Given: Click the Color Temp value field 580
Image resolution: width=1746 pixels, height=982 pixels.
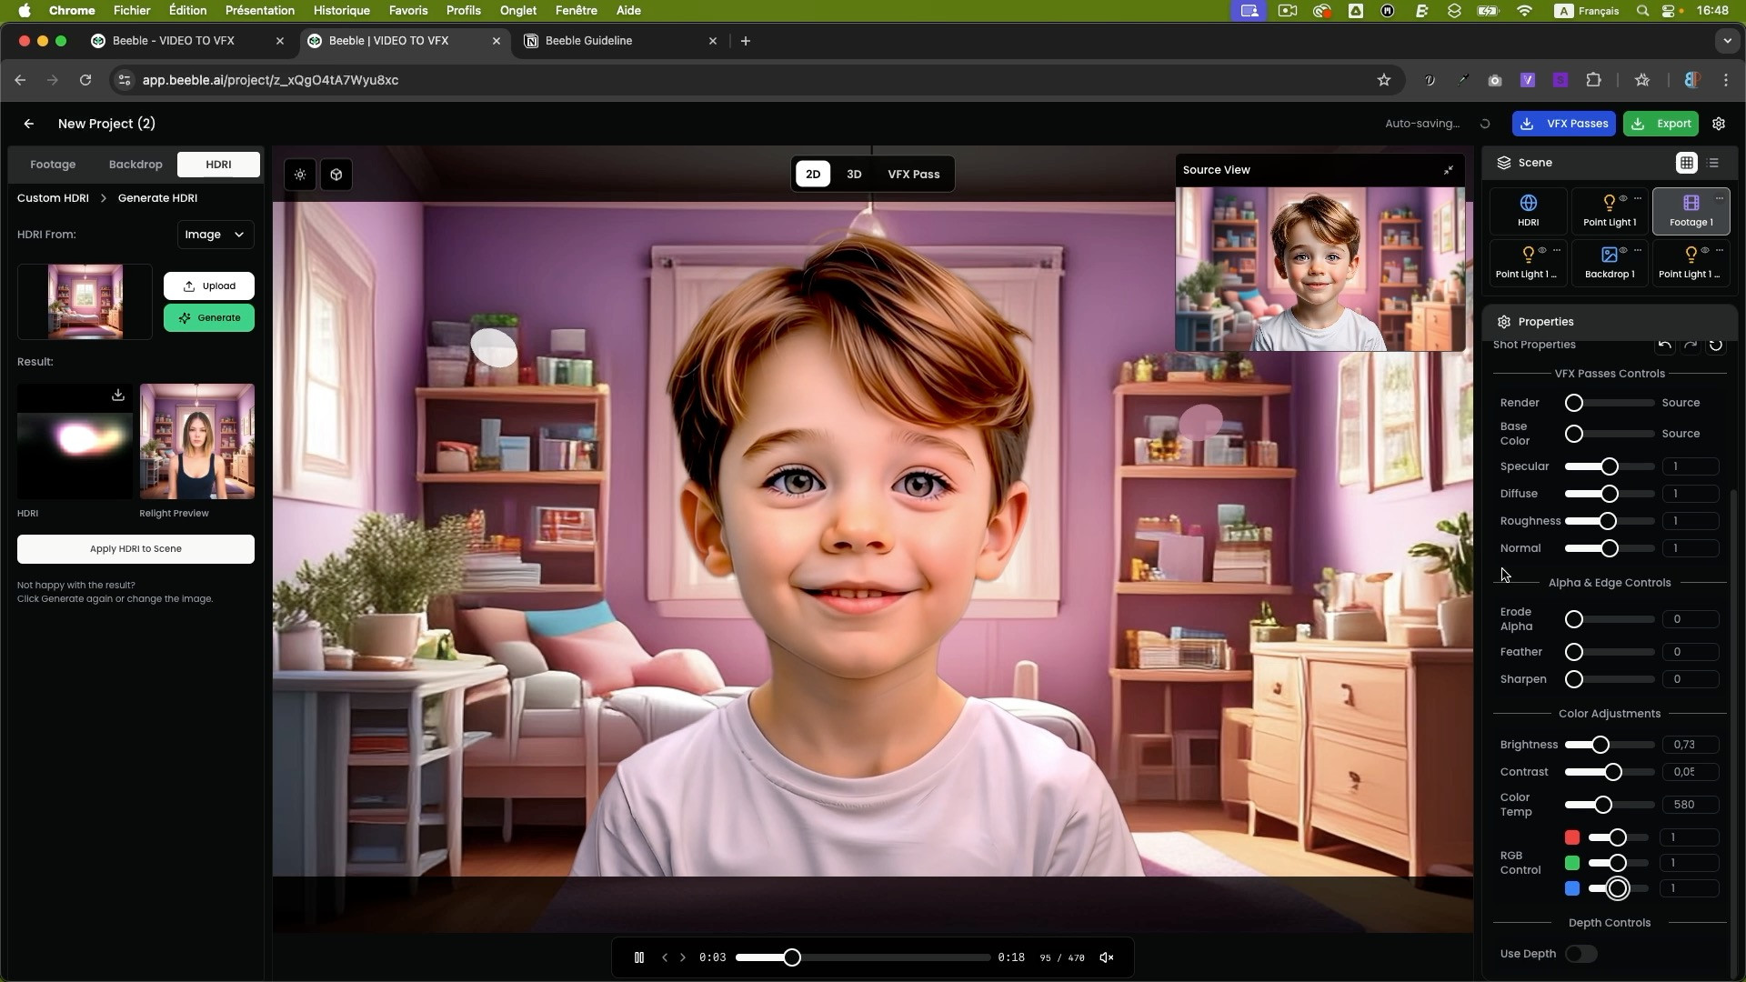Looking at the screenshot, I should [1691, 805].
